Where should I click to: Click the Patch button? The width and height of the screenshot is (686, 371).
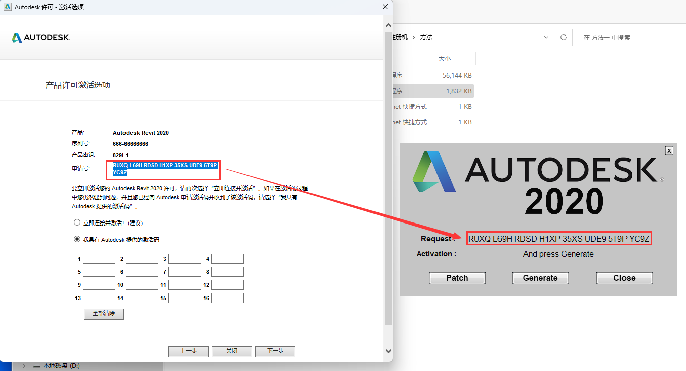tap(457, 278)
